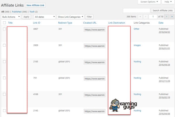Image resolution: width=175 pixels, height=117 pixels.
Task: Open the Other link category
Action: pyautogui.click(x=136, y=29)
